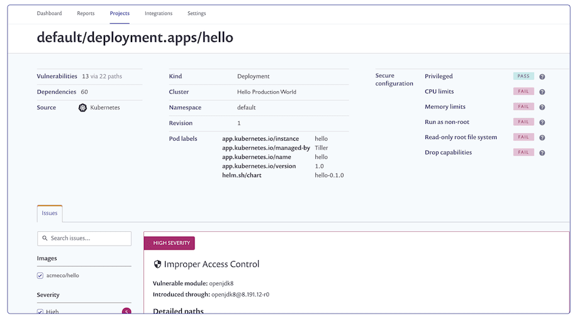Focus the Search issues input field
This screenshot has width=577, height=318.
[x=84, y=239]
